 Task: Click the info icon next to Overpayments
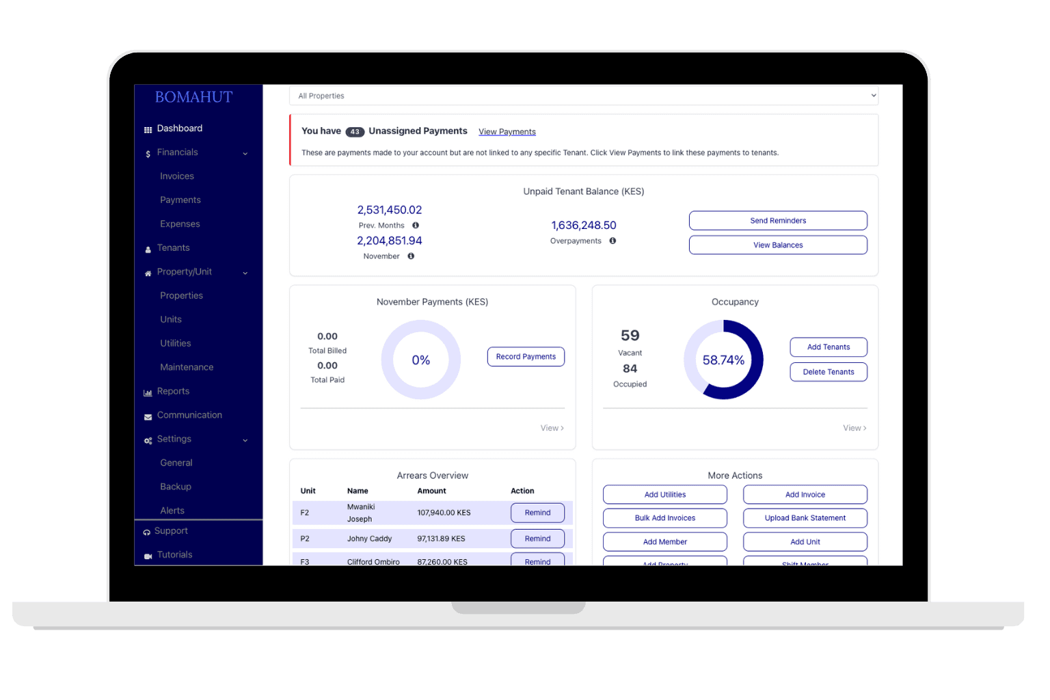612,241
